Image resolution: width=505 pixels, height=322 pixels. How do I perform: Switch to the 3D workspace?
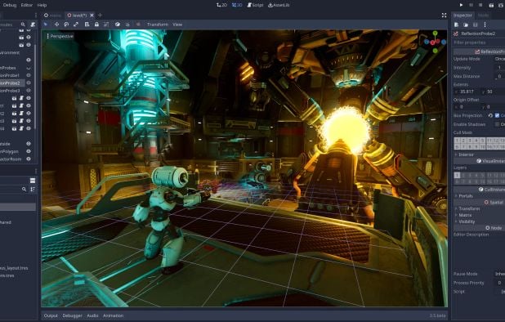point(237,5)
